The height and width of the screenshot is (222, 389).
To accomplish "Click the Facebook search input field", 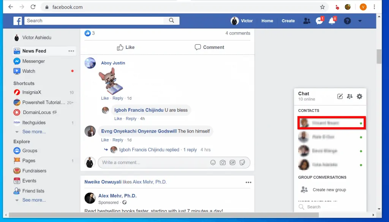I will pos(95,20).
